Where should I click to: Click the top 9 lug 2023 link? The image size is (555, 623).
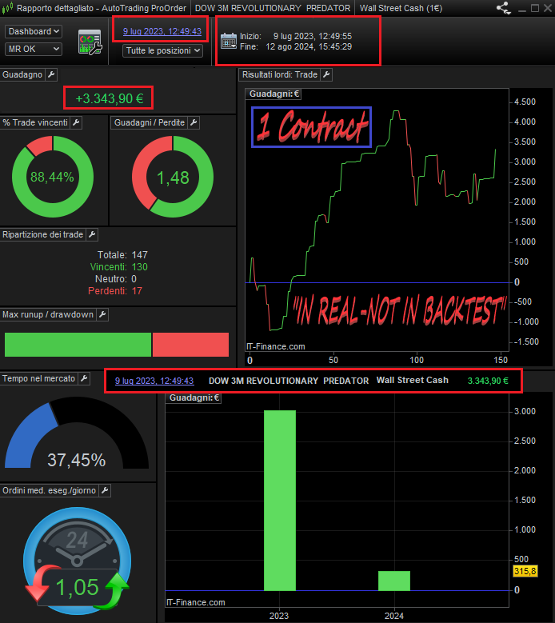coord(162,31)
